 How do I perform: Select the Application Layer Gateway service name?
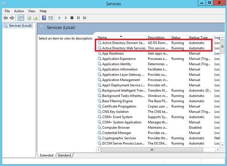click(123, 74)
